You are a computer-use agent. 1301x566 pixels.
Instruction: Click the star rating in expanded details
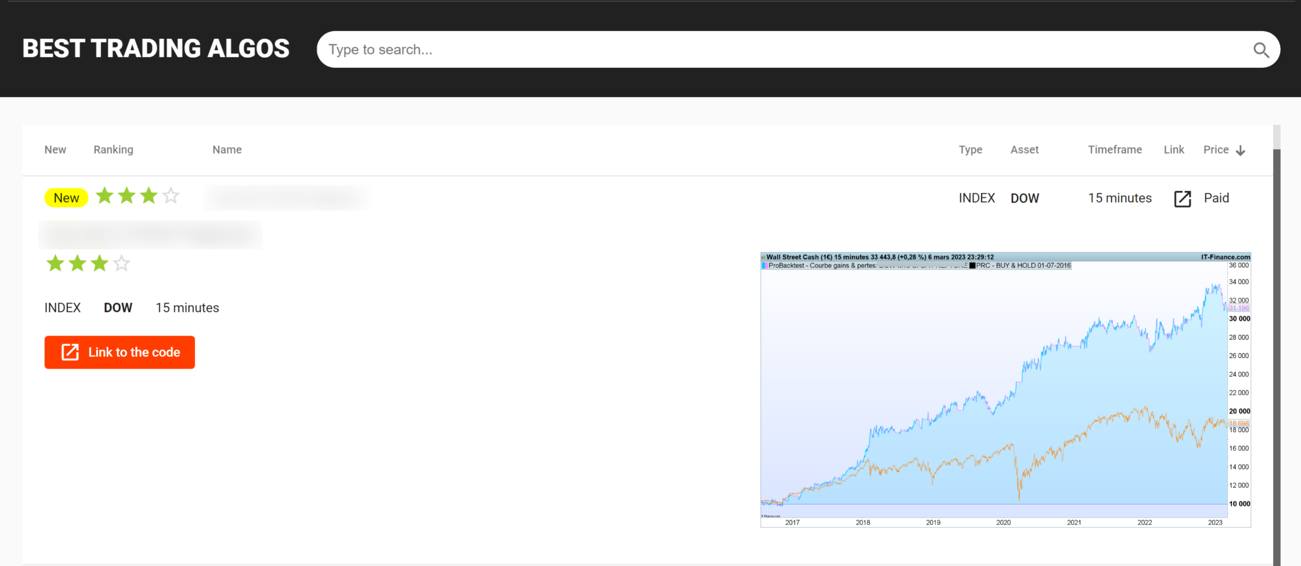88,263
